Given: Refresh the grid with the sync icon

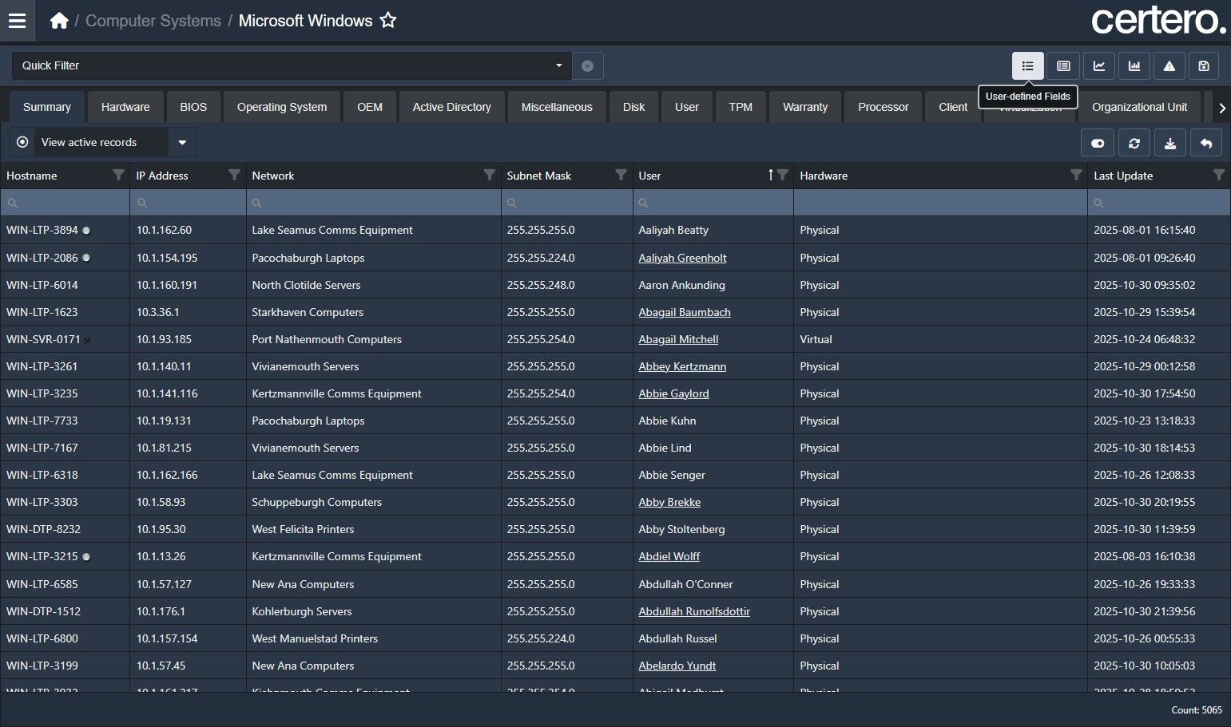Looking at the screenshot, I should pyautogui.click(x=1134, y=144).
